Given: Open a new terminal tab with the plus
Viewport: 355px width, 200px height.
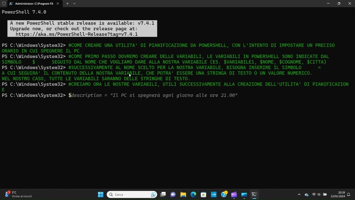Looking at the screenshot, I should click(67, 4).
